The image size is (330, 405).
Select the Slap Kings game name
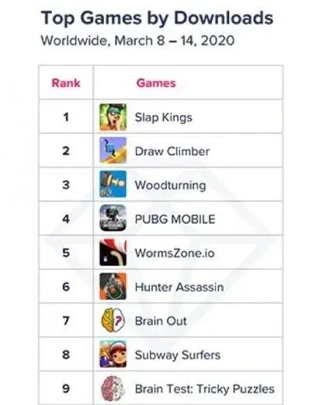164,117
